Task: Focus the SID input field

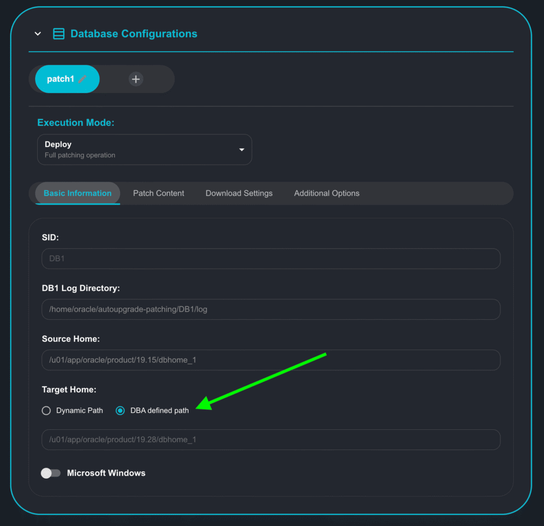Action: point(270,259)
